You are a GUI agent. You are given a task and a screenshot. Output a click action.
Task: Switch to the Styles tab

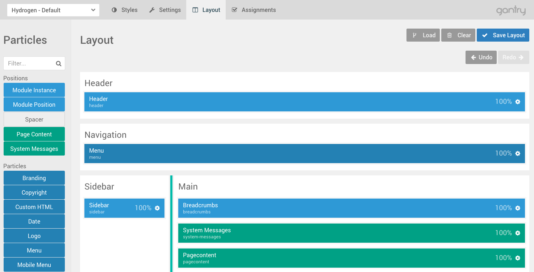click(125, 10)
